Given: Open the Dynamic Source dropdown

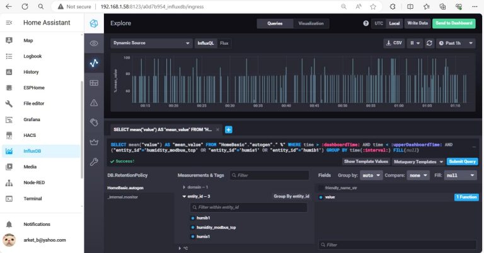Looking at the screenshot, I should pos(151,44).
